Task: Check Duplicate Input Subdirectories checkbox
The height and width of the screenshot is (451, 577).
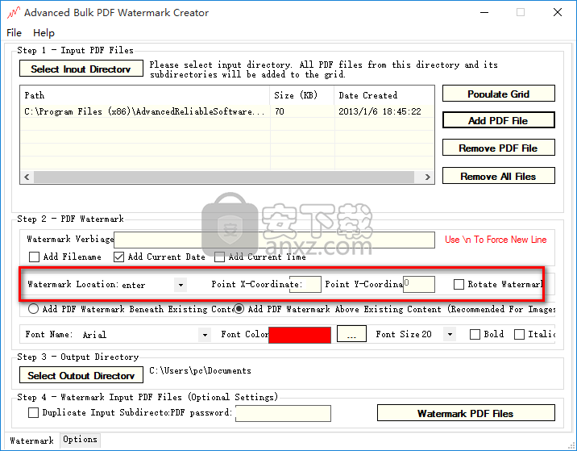Action: (x=34, y=413)
